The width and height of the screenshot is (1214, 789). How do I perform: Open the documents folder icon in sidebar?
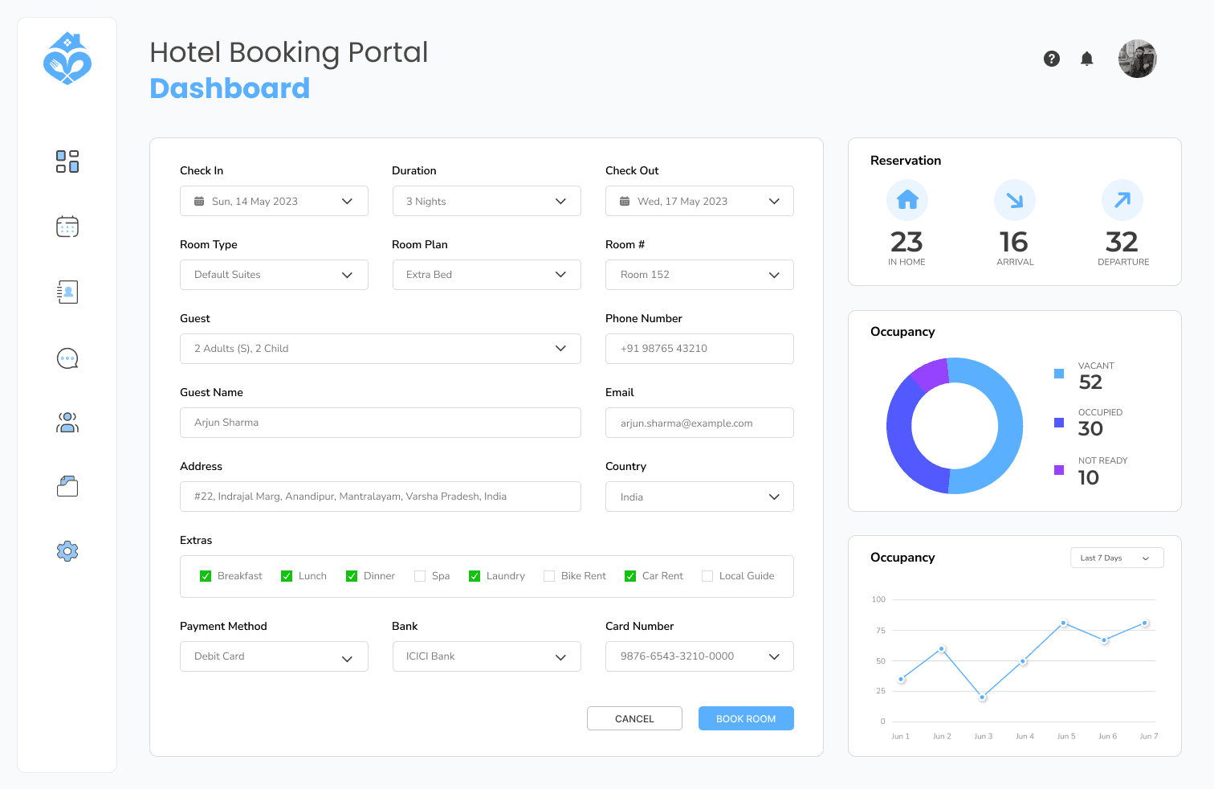pyautogui.click(x=67, y=485)
